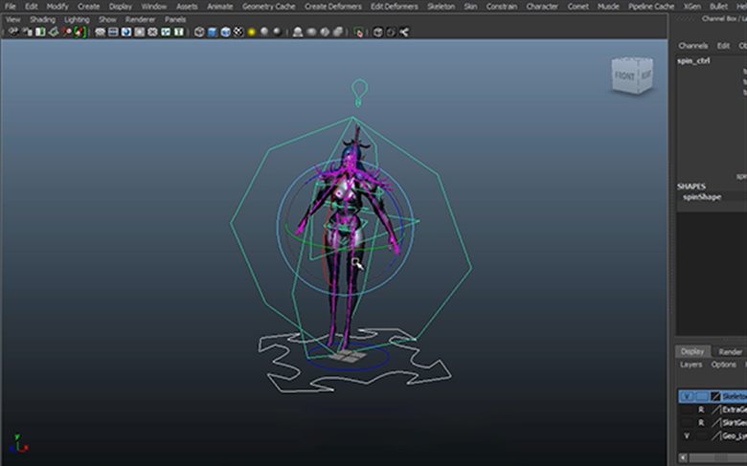Toggle the R reference mode on SkirtGeo layer

701,422
